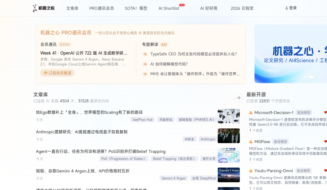This screenshot has width=327, height=190.
Task: Click the Anthropic tag
Action: [208, 139]
